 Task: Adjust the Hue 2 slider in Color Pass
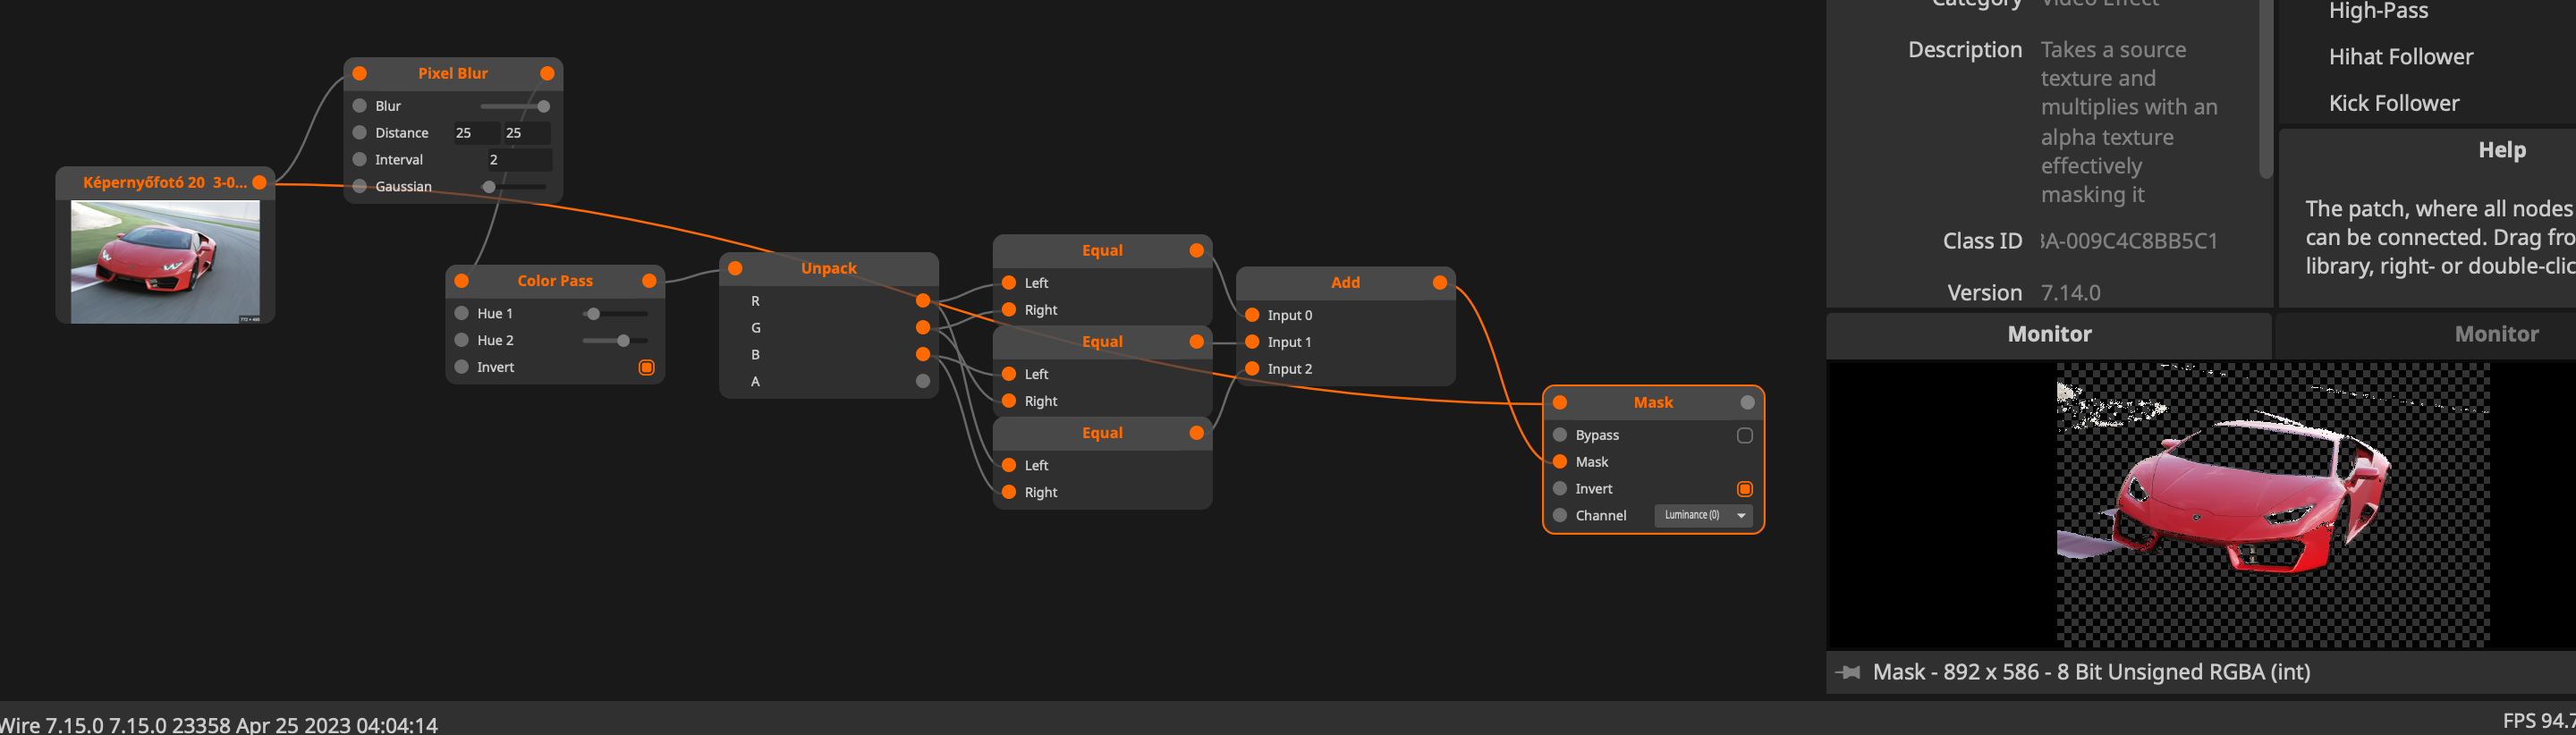[x=623, y=341]
